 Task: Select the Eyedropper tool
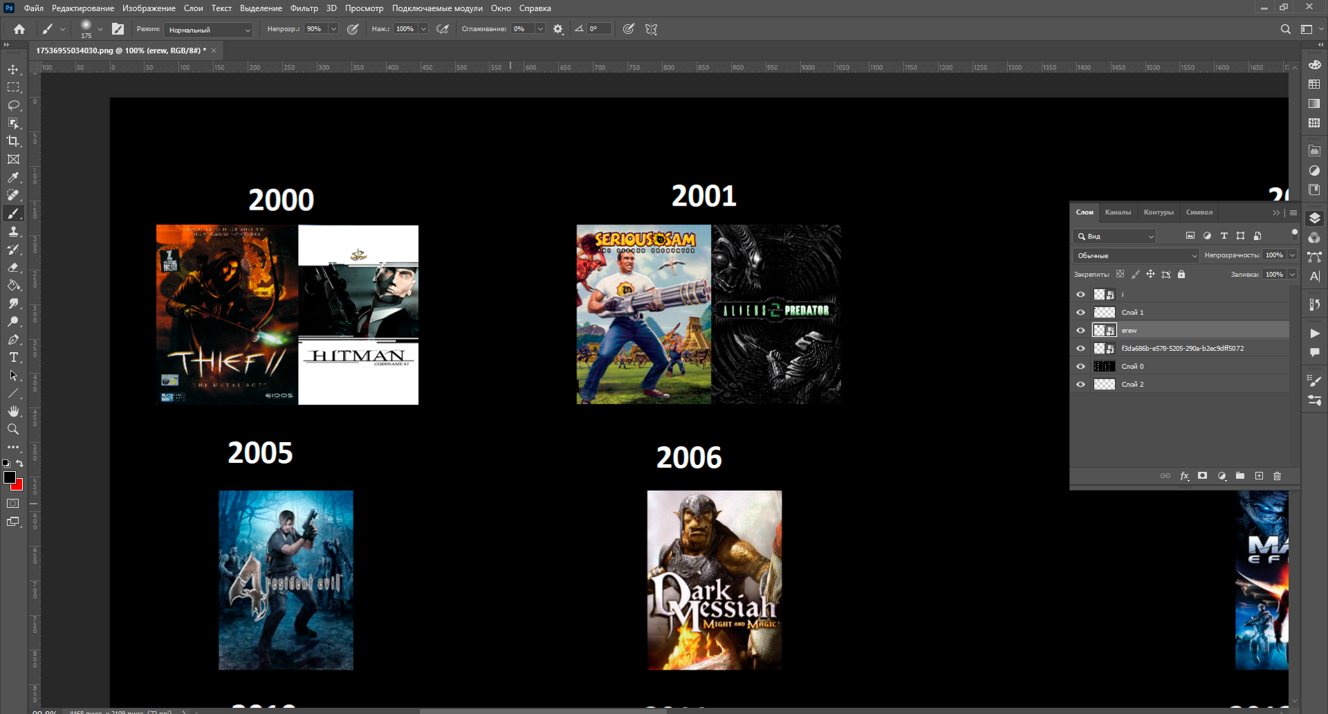13,177
